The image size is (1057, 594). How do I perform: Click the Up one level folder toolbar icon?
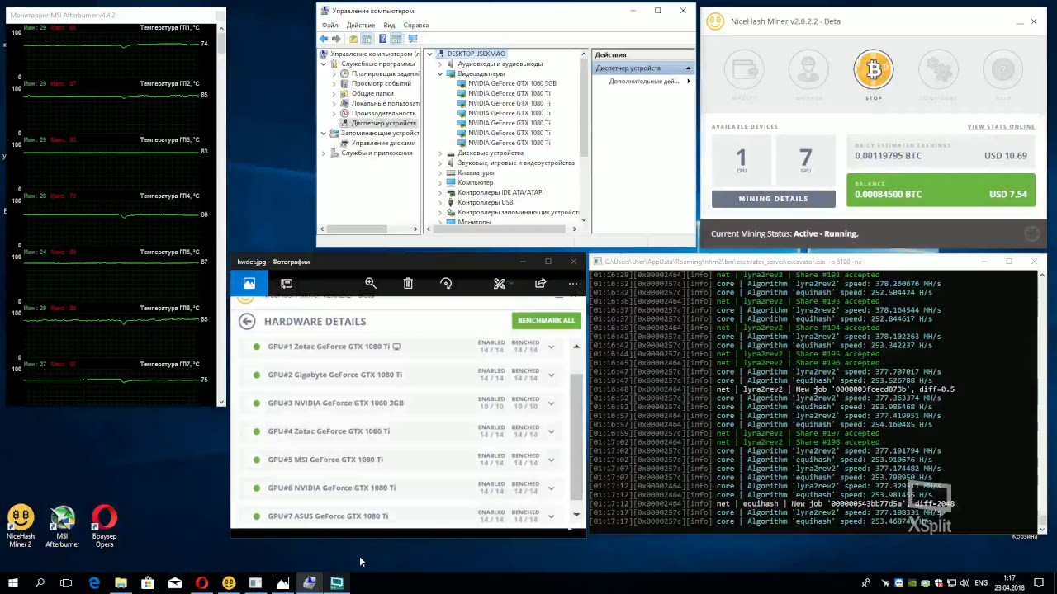pyautogui.click(x=353, y=39)
